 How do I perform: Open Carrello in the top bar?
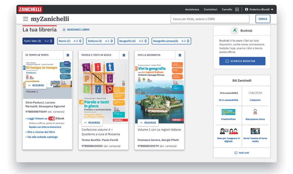227,10
